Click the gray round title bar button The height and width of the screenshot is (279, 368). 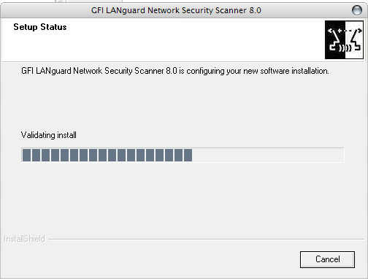pos(357,10)
